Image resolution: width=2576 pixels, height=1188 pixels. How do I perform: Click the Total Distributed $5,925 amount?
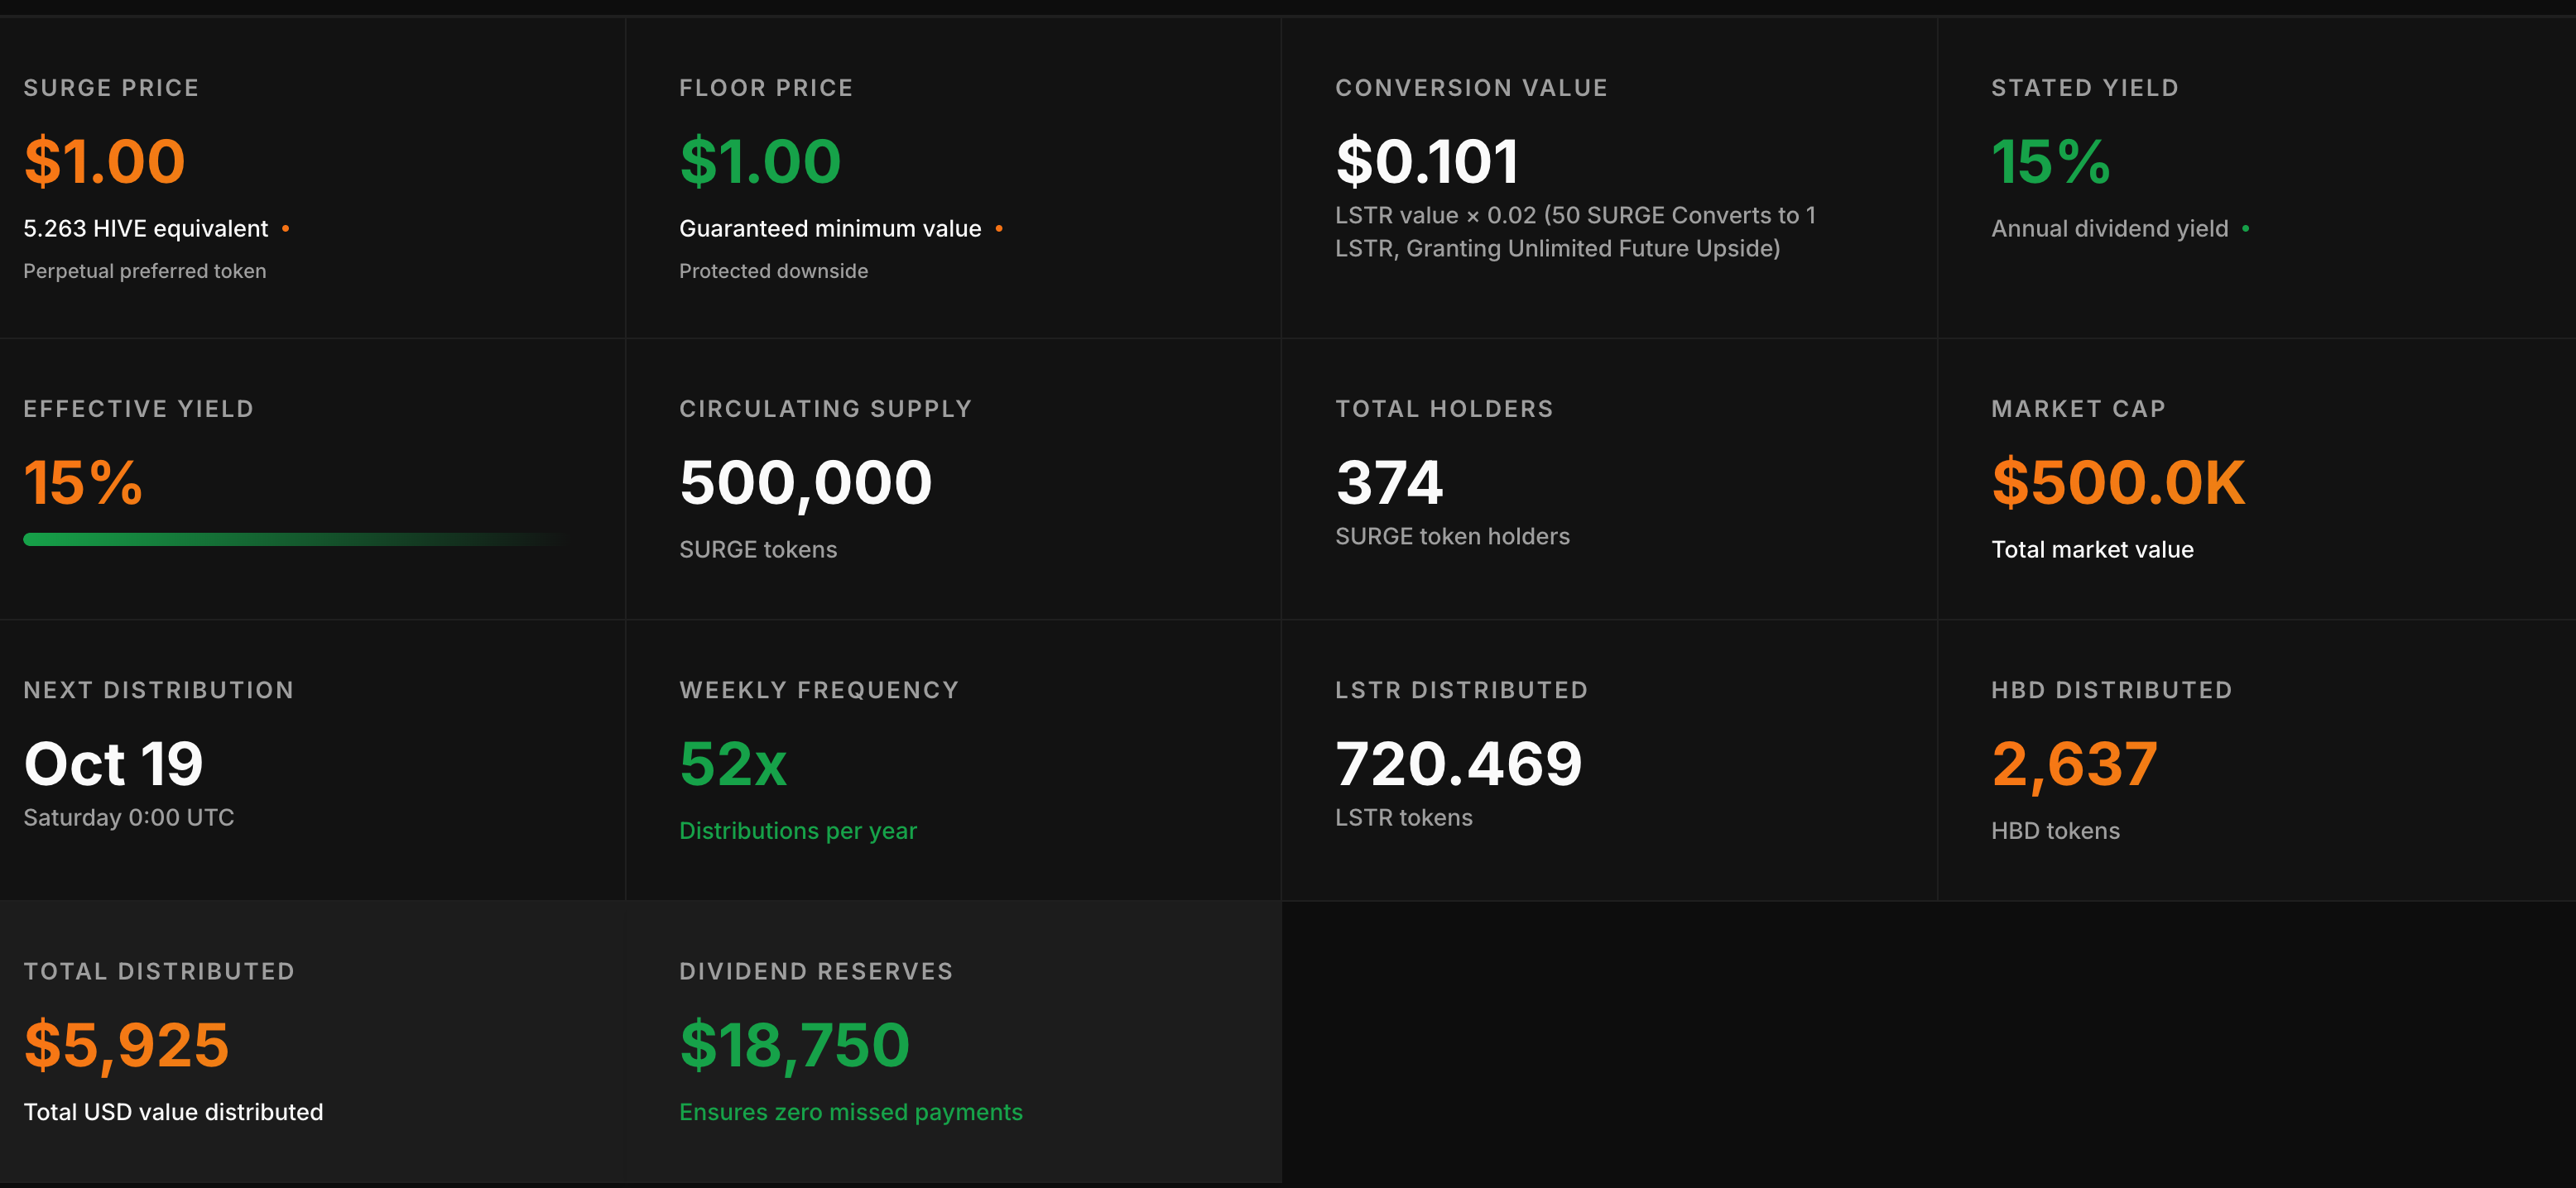pos(127,1045)
